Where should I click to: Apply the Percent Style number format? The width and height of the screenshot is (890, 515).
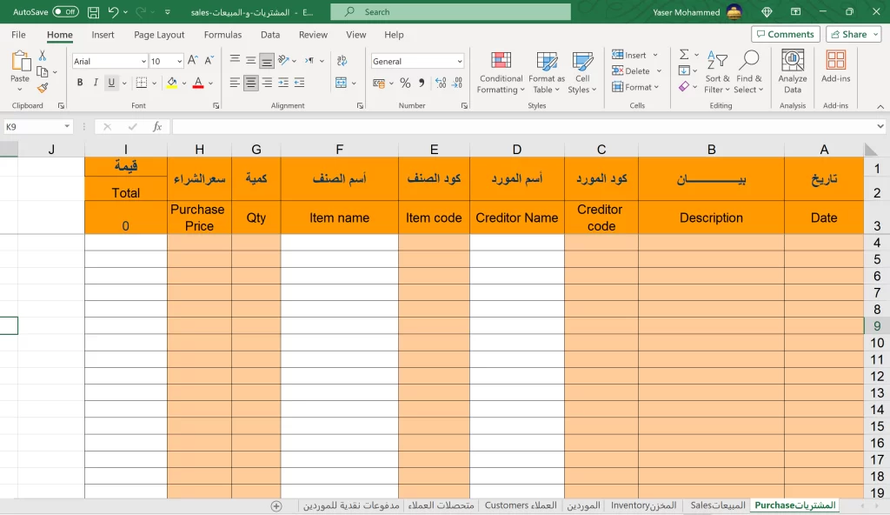point(405,82)
